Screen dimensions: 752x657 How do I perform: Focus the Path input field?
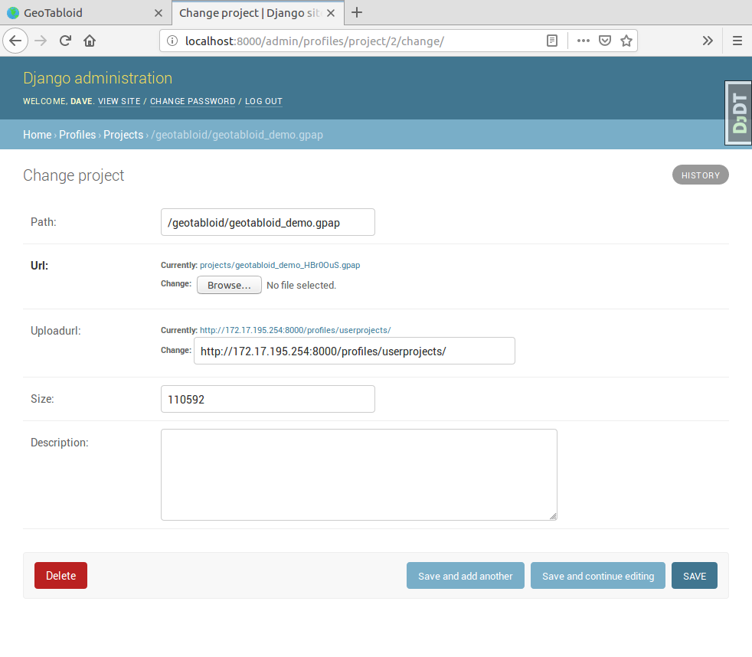267,222
